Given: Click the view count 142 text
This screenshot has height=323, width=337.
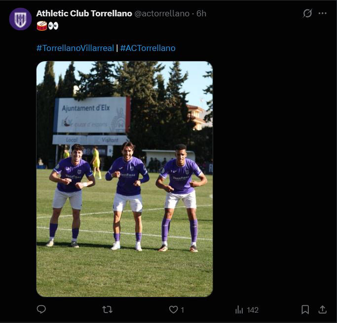Looking at the screenshot, I should pos(253,310).
